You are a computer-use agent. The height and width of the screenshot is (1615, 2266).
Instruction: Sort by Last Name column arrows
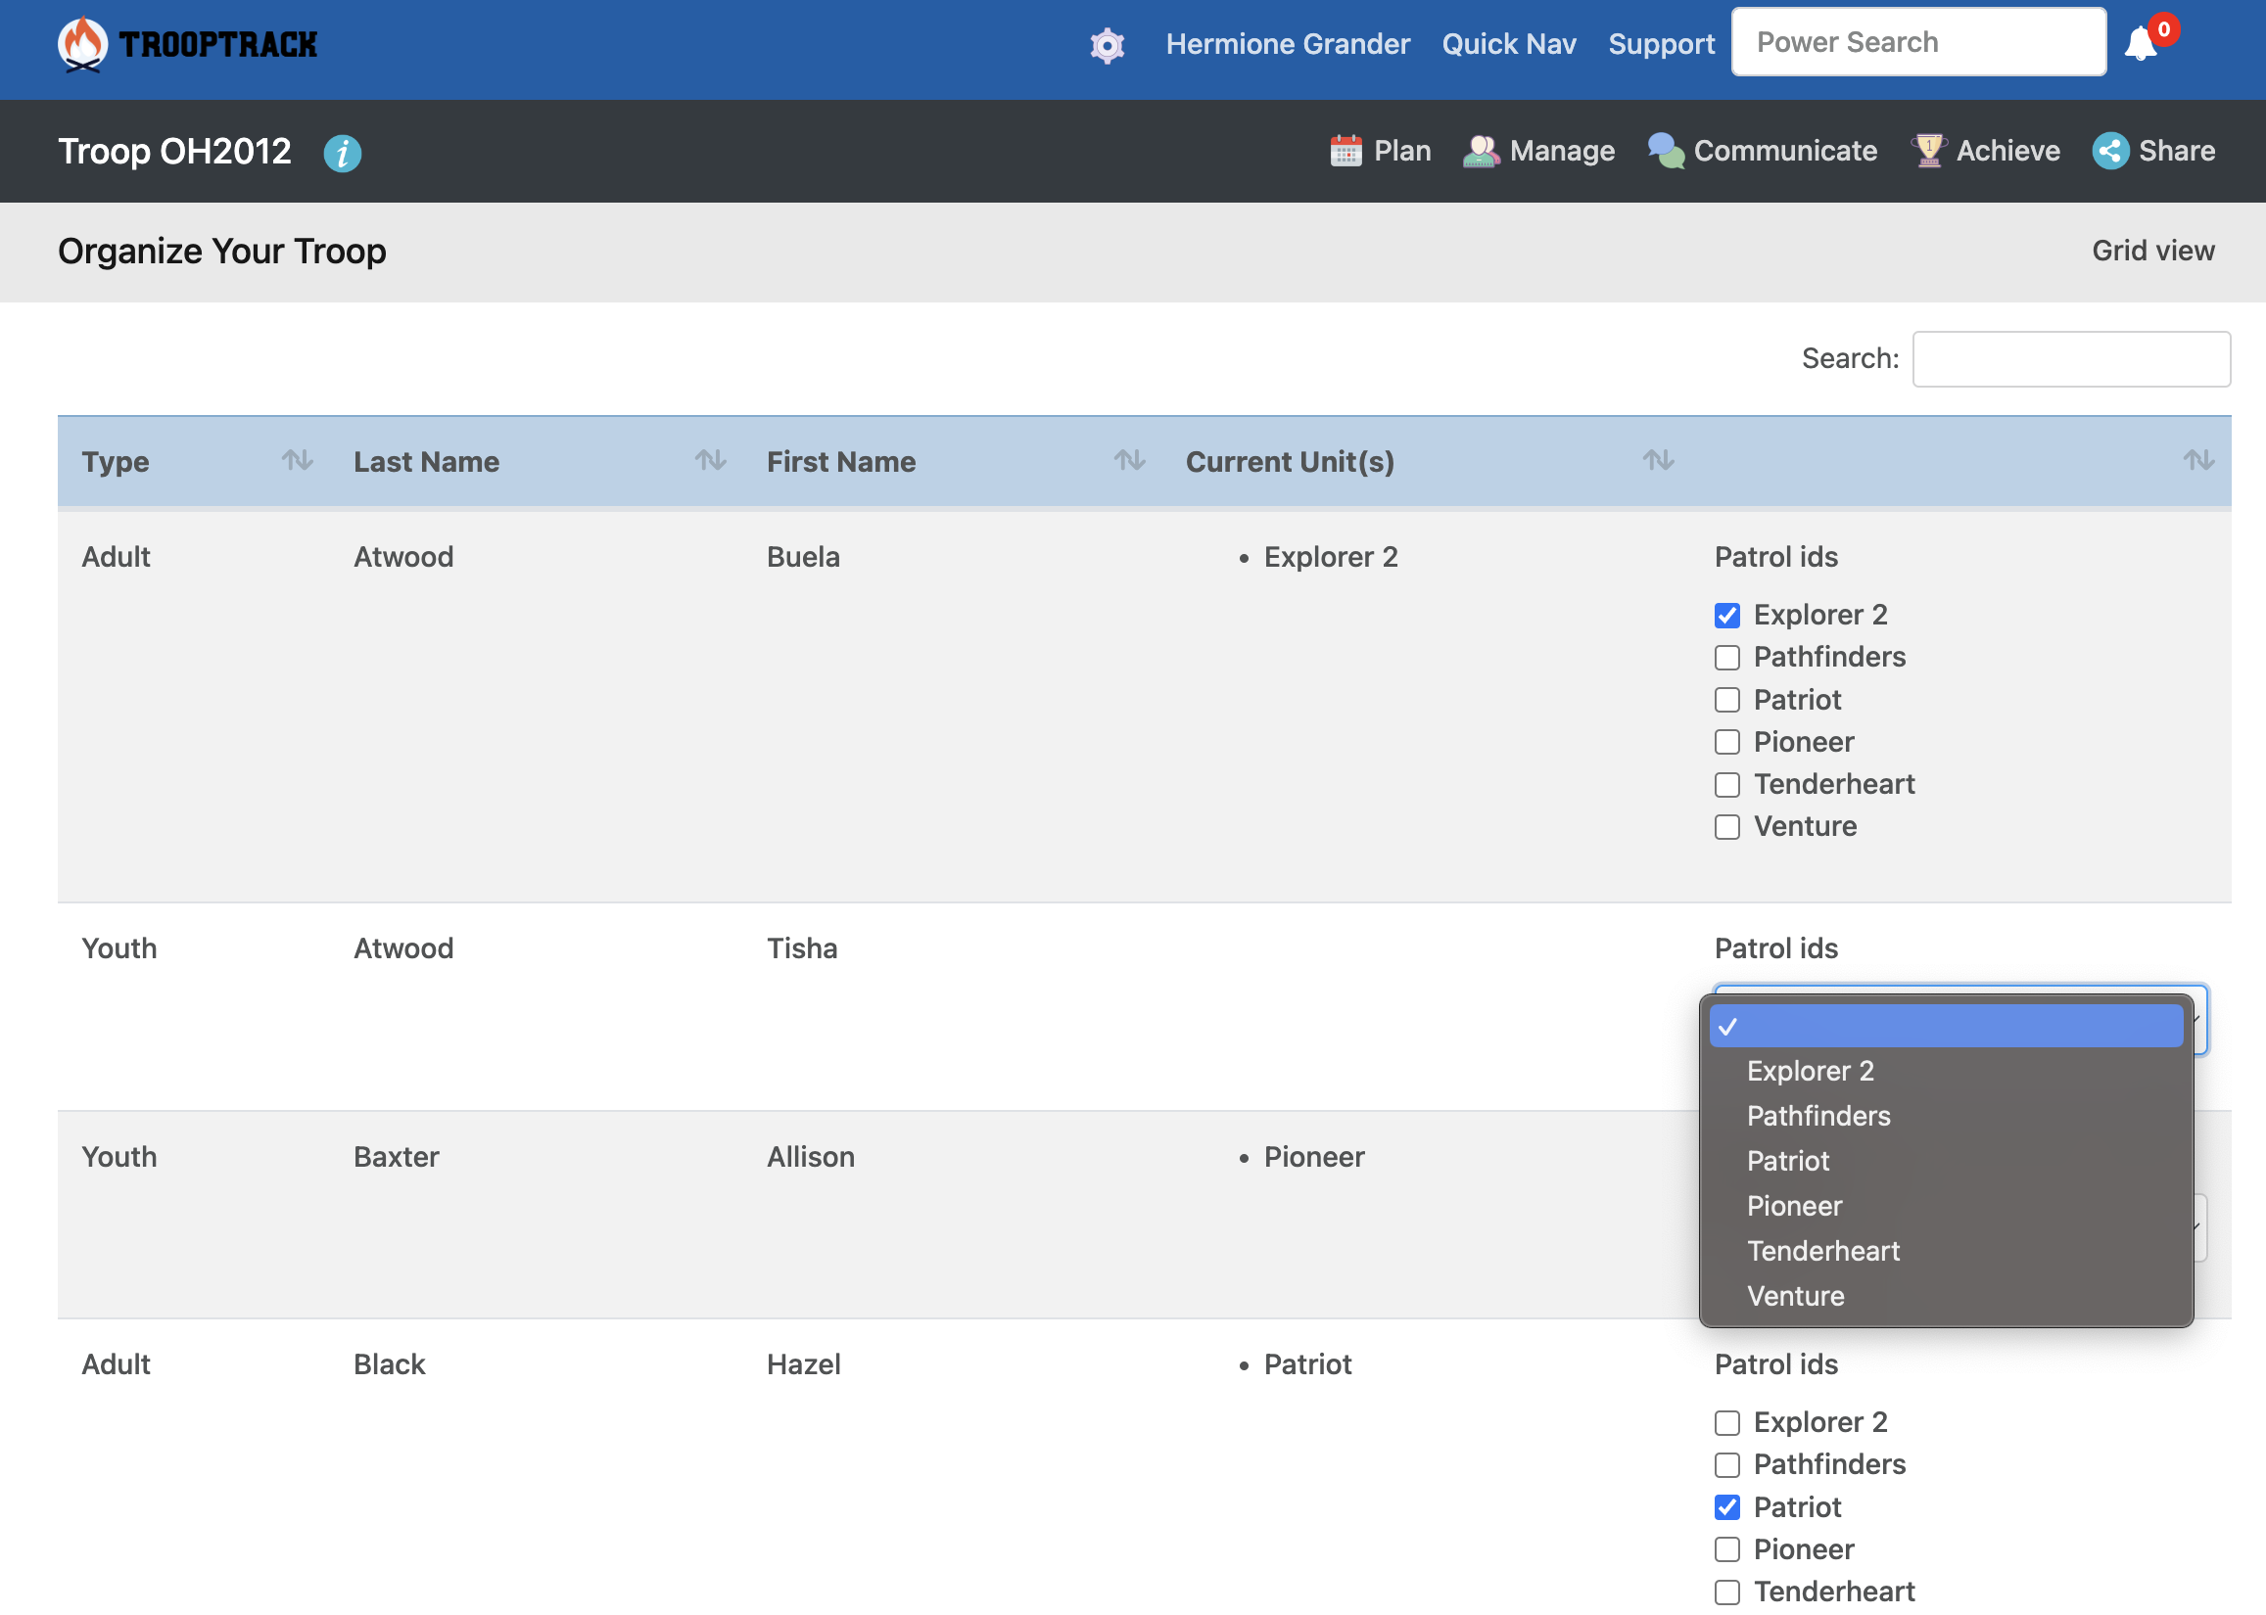click(709, 460)
